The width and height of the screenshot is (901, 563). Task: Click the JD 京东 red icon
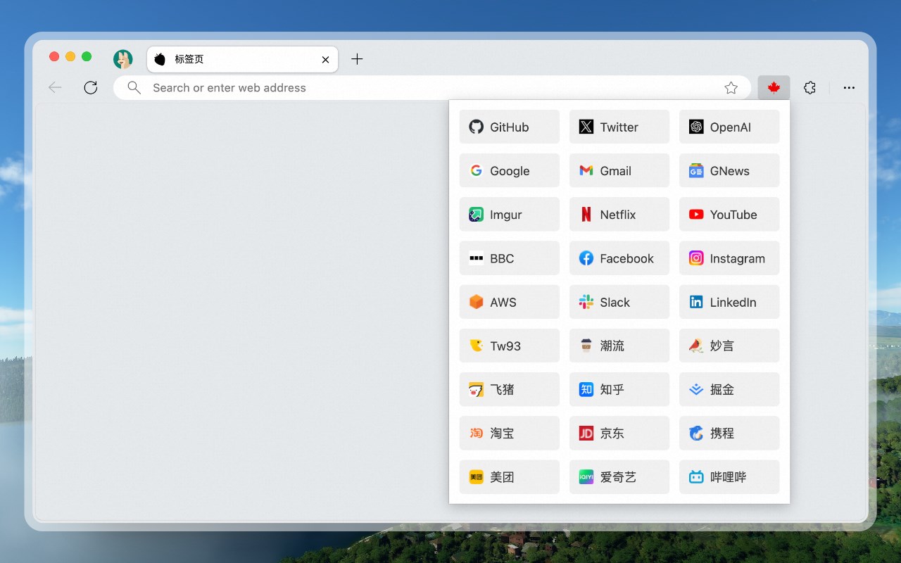(x=586, y=434)
